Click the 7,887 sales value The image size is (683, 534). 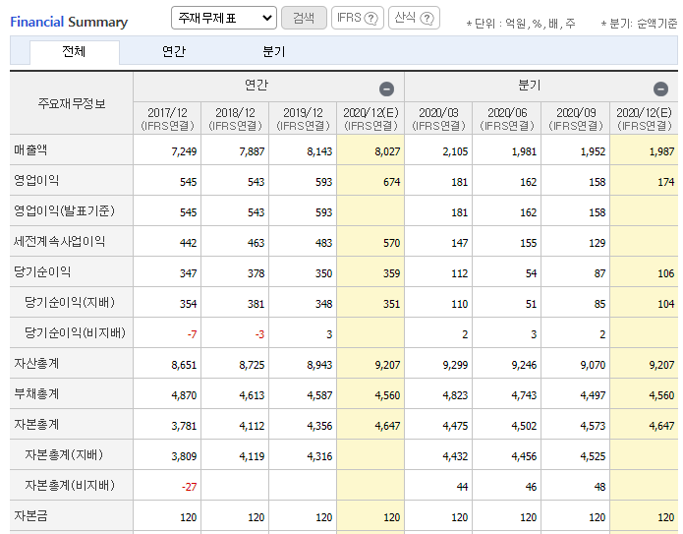pos(252,151)
